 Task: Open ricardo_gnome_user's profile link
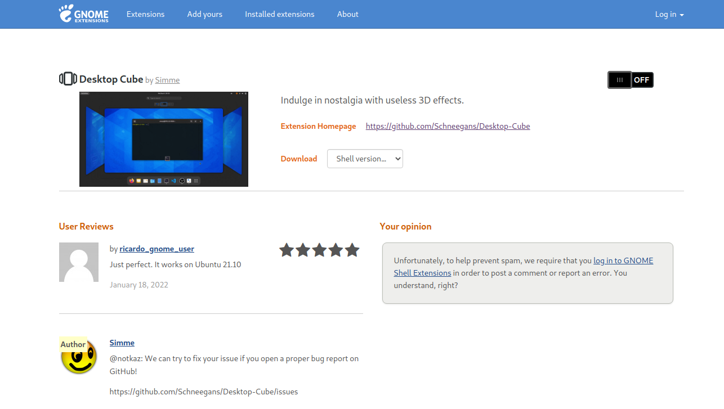click(x=157, y=249)
